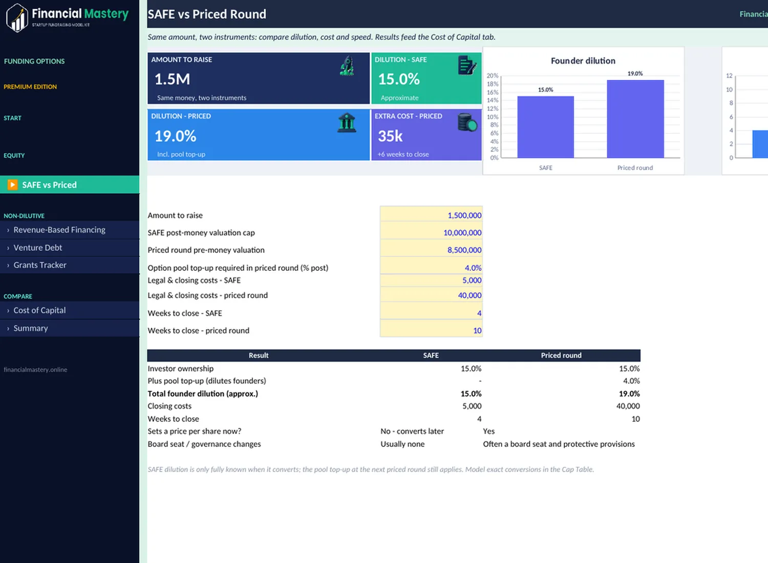Open the SAFE vs Priced sheet tab

coord(70,185)
